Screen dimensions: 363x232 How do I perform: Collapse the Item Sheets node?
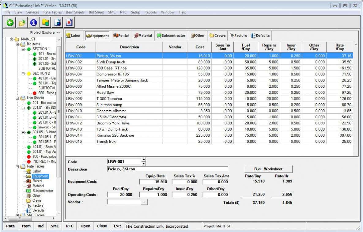click(17, 98)
